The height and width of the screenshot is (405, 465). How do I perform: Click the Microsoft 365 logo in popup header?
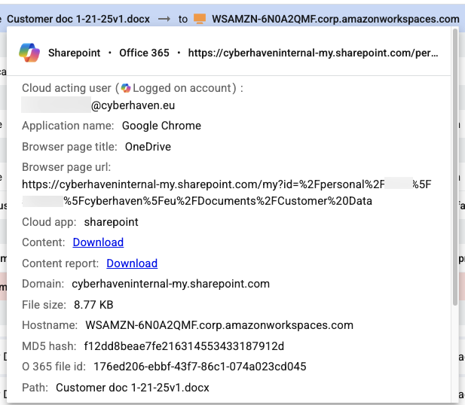pyautogui.click(x=30, y=53)
